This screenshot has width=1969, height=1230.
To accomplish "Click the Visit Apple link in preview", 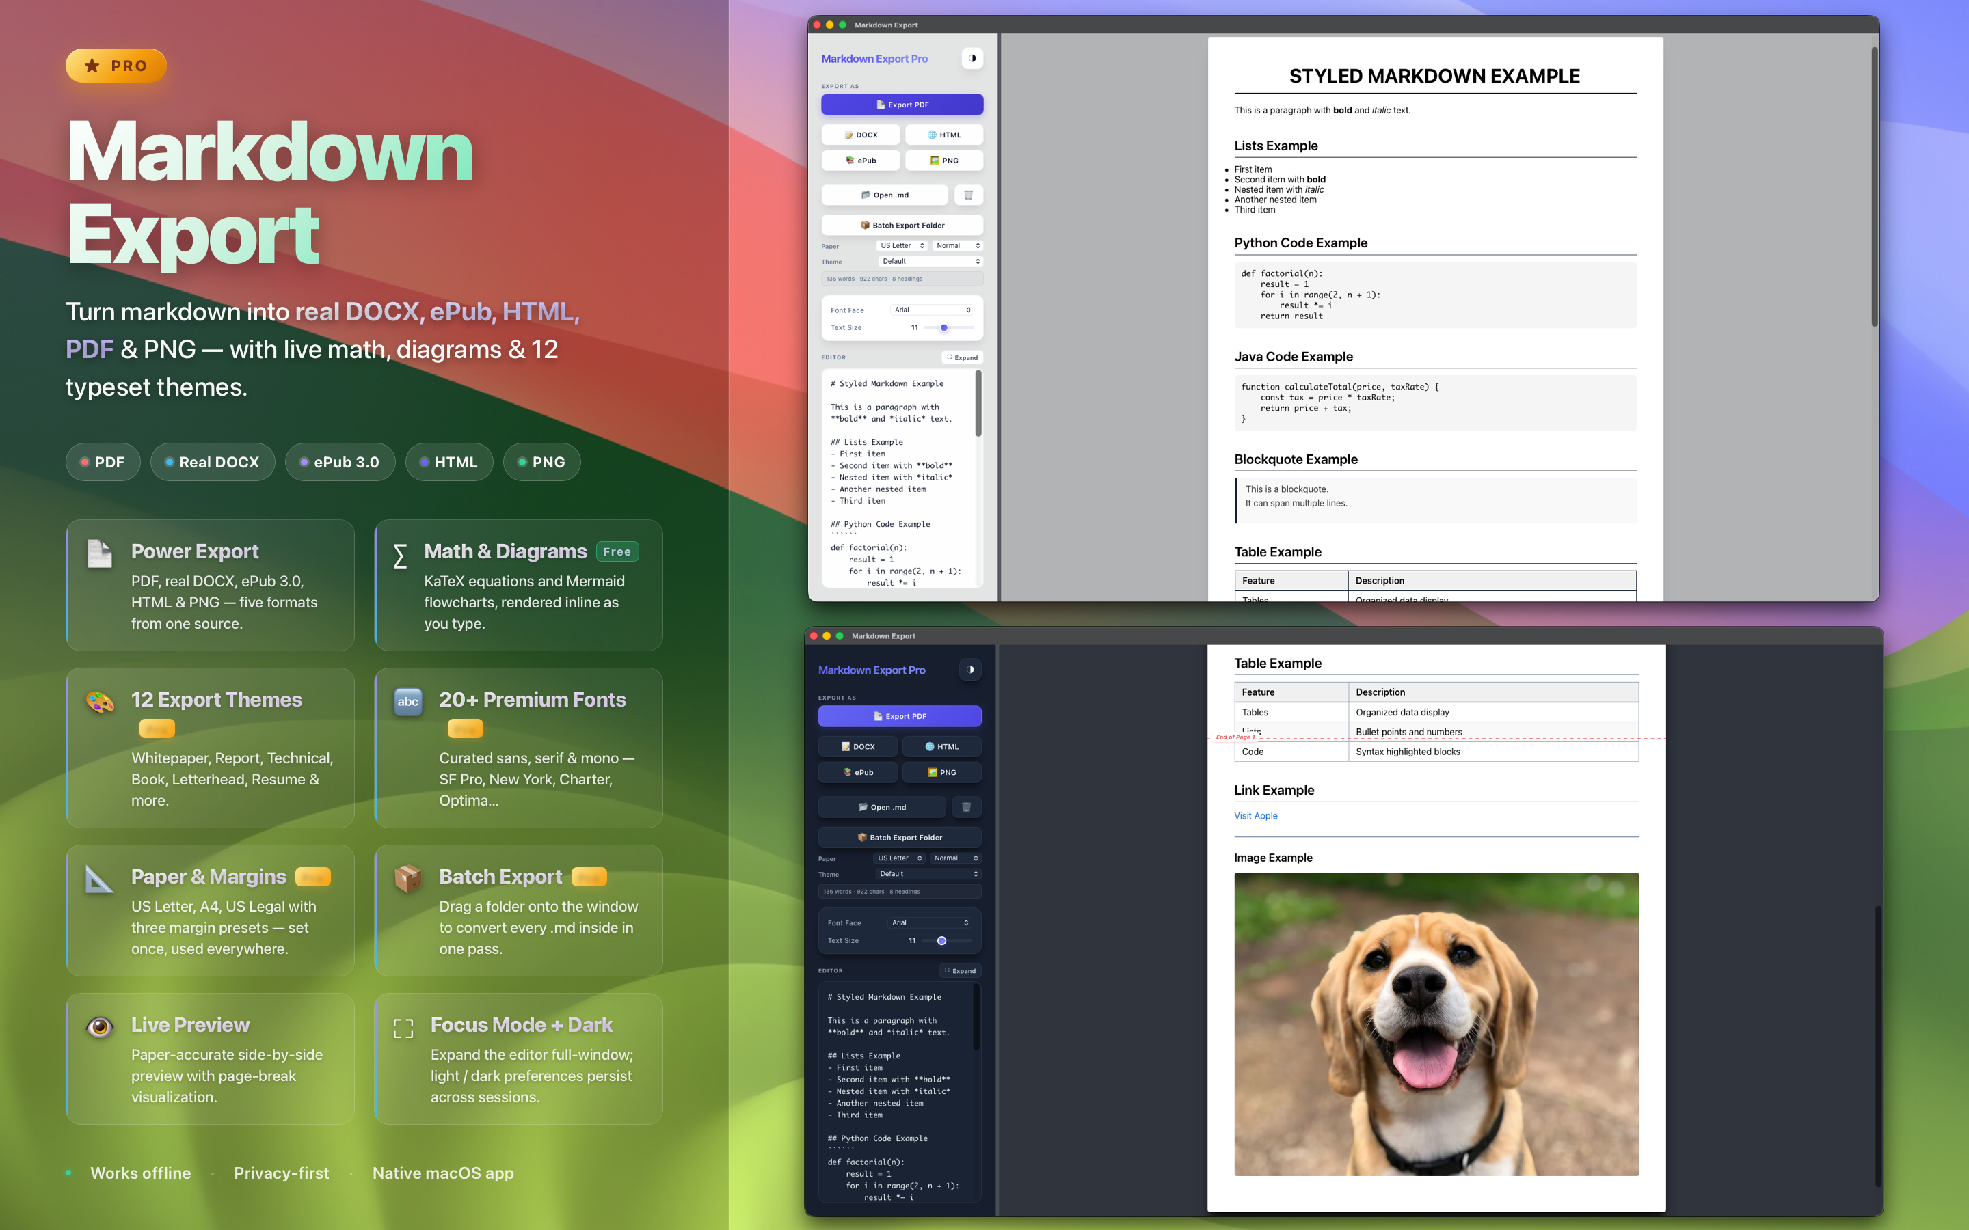I will click(1255, 815).
